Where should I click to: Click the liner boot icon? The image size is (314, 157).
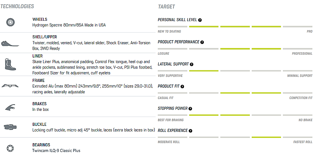click(10, 64)
